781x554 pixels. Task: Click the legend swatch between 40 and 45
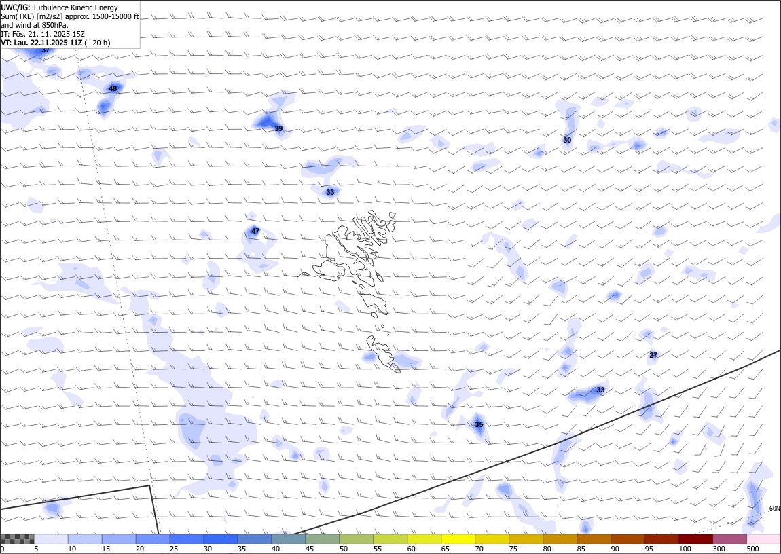(289, 538)
